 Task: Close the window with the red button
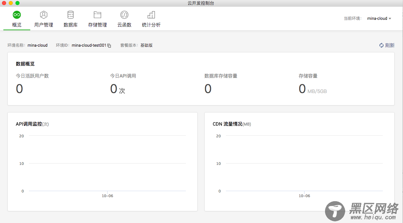tap(4, 3)
